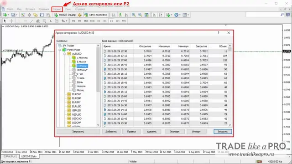Select the cursor arrow tool
This screenshot has height=164, width=292.
tap(5, 21)
